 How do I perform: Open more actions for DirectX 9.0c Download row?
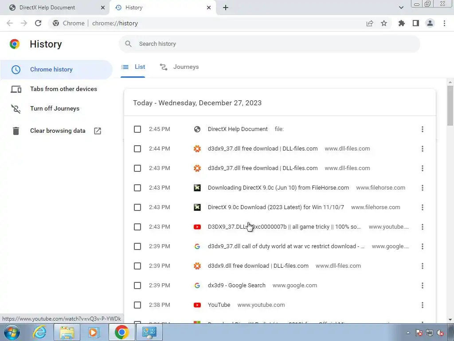[423, 207]
